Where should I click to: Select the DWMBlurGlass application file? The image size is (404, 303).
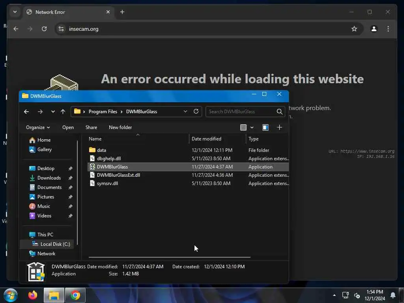pos(188,167)
